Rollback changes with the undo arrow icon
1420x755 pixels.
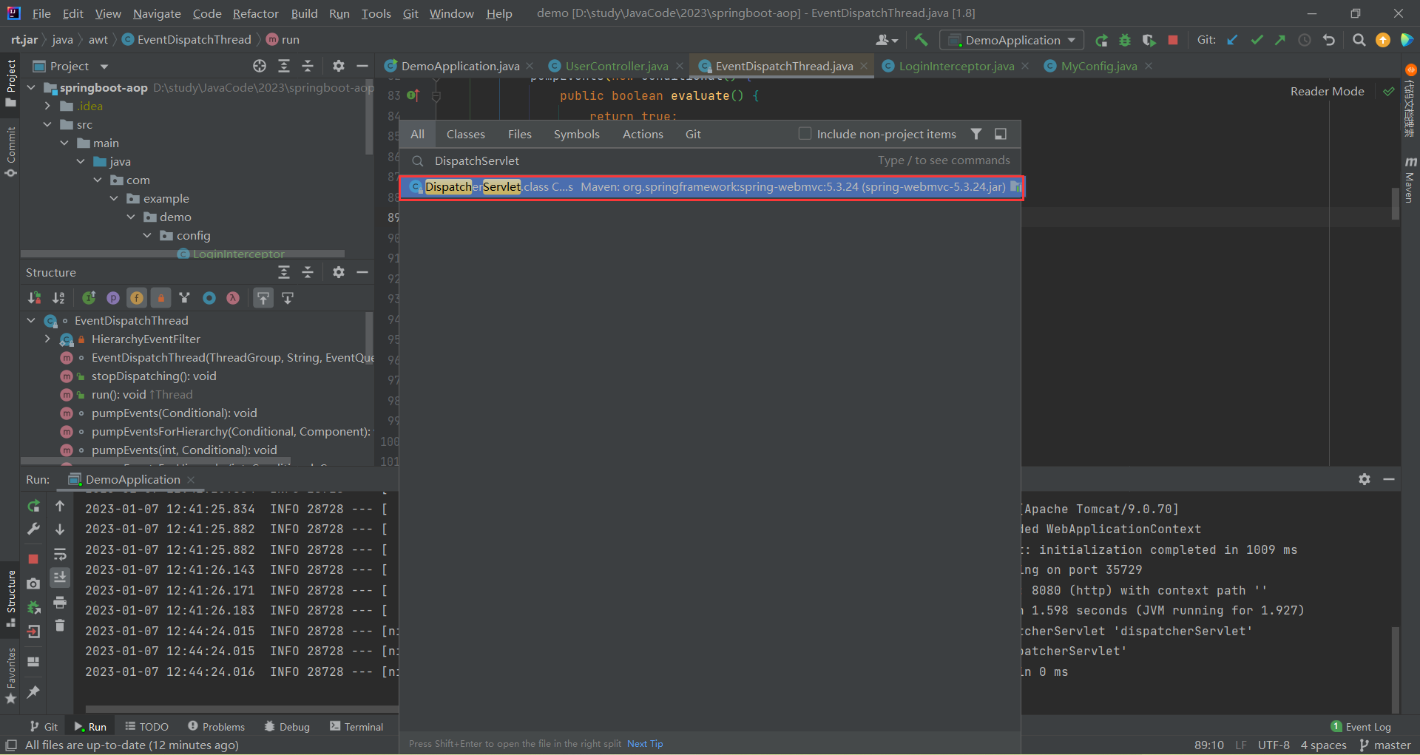tap(1329, 40)
